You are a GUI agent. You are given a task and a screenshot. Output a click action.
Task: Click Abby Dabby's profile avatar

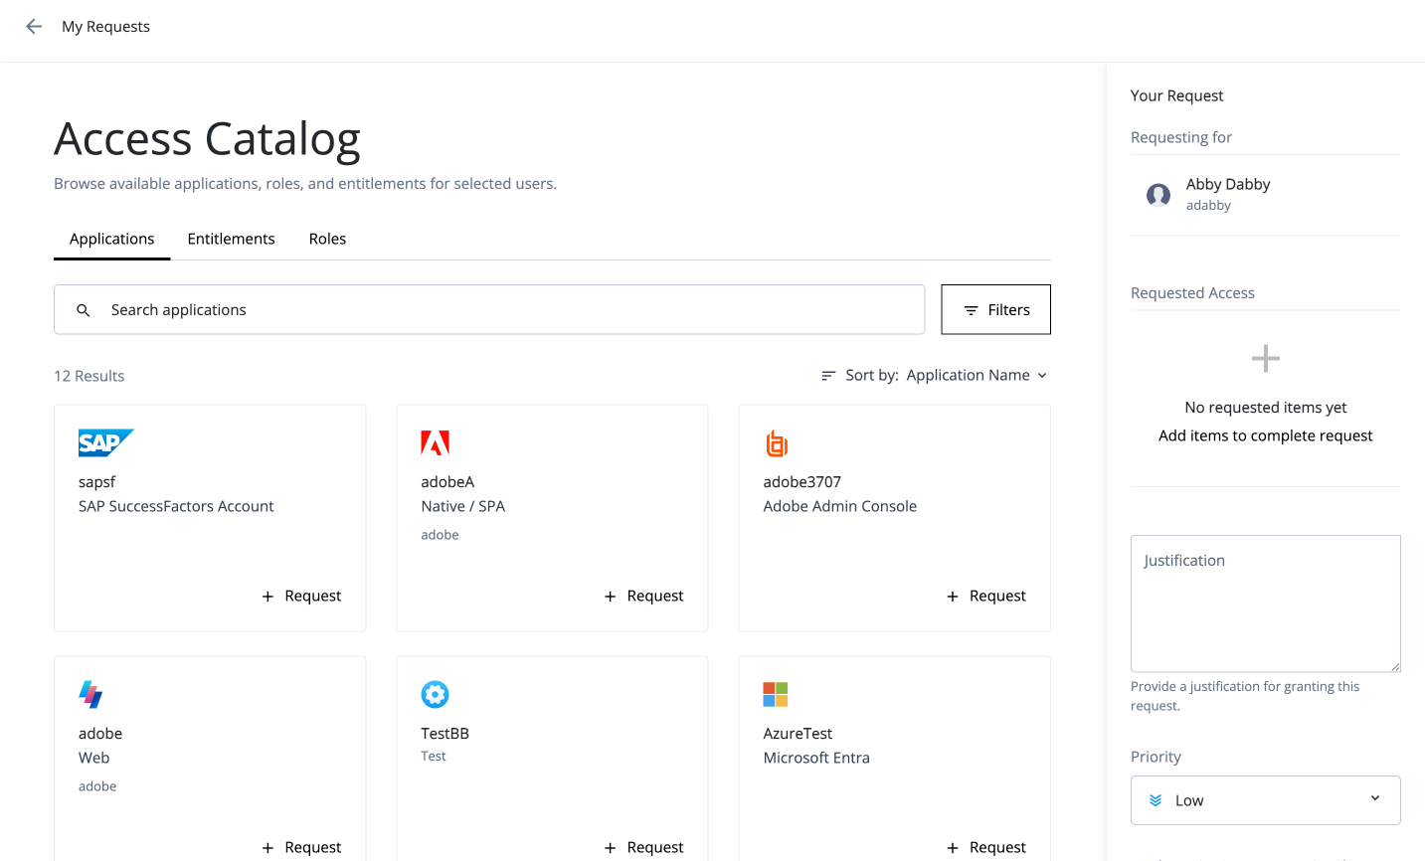point(1158,195)
